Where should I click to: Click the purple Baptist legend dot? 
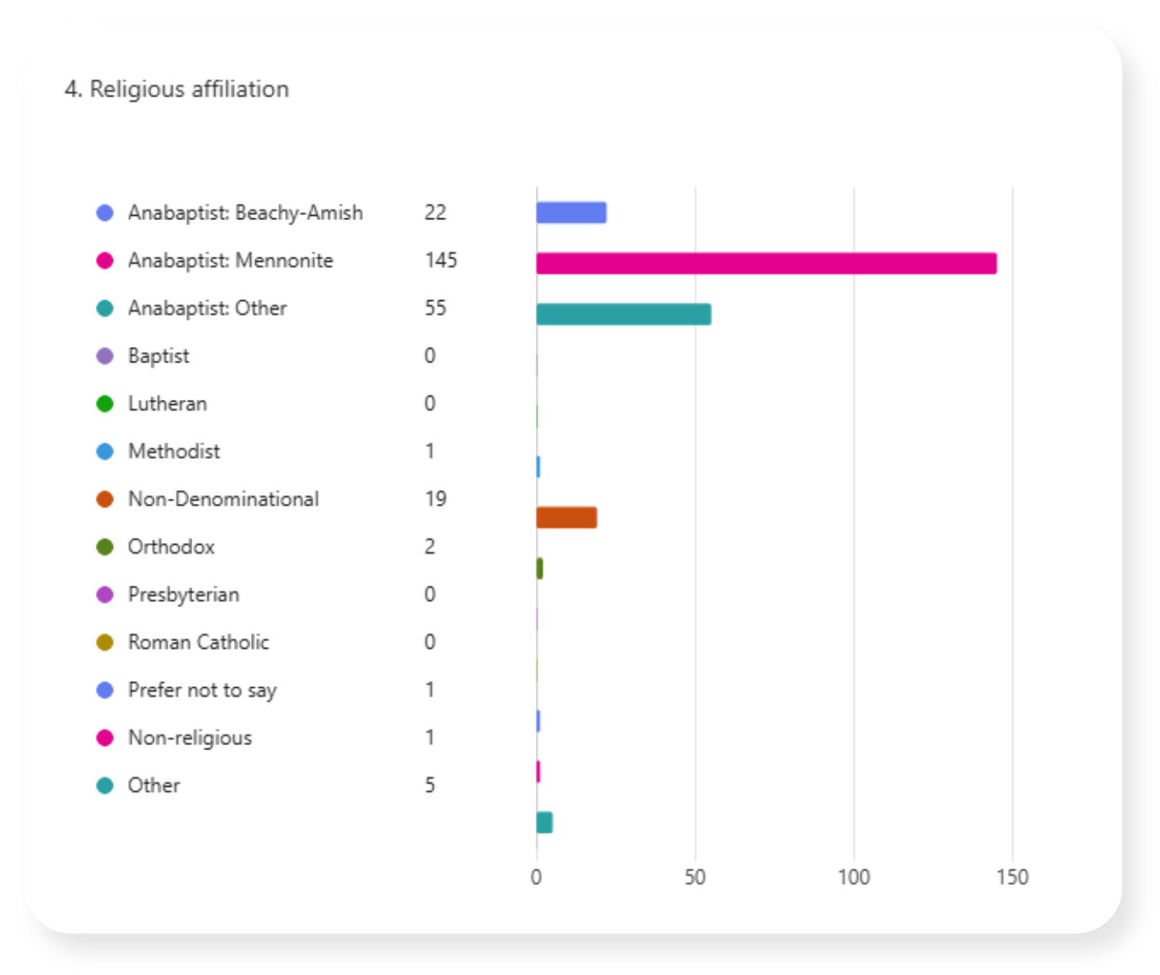[105, 356]
